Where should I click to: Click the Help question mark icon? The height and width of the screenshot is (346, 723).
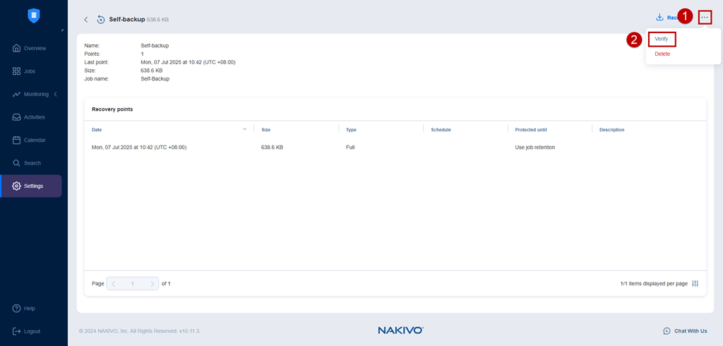17,308
